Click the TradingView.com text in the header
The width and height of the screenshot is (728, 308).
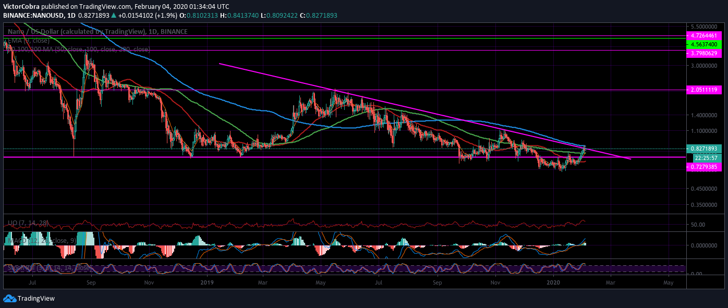pos(105,7)
